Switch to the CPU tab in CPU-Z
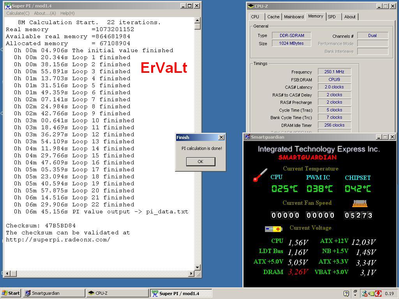This screenshot has height=299, width=399. [x=255, y=17]
